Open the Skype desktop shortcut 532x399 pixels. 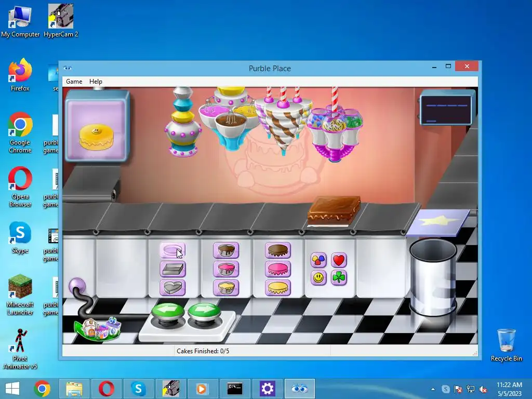point(20,237)
